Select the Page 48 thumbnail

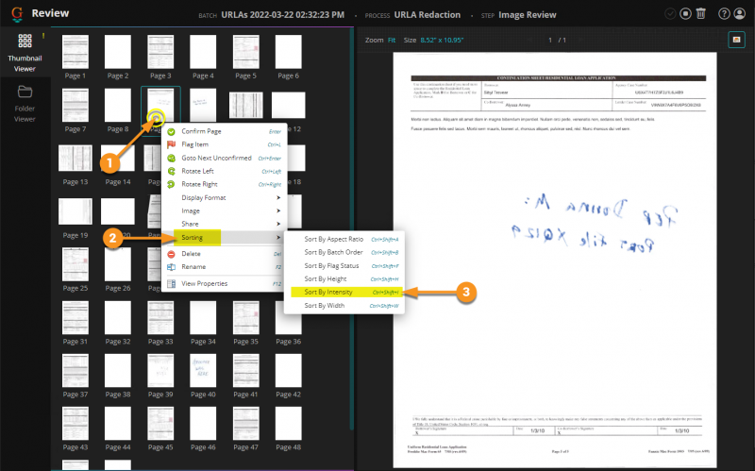tap(289, 423)
